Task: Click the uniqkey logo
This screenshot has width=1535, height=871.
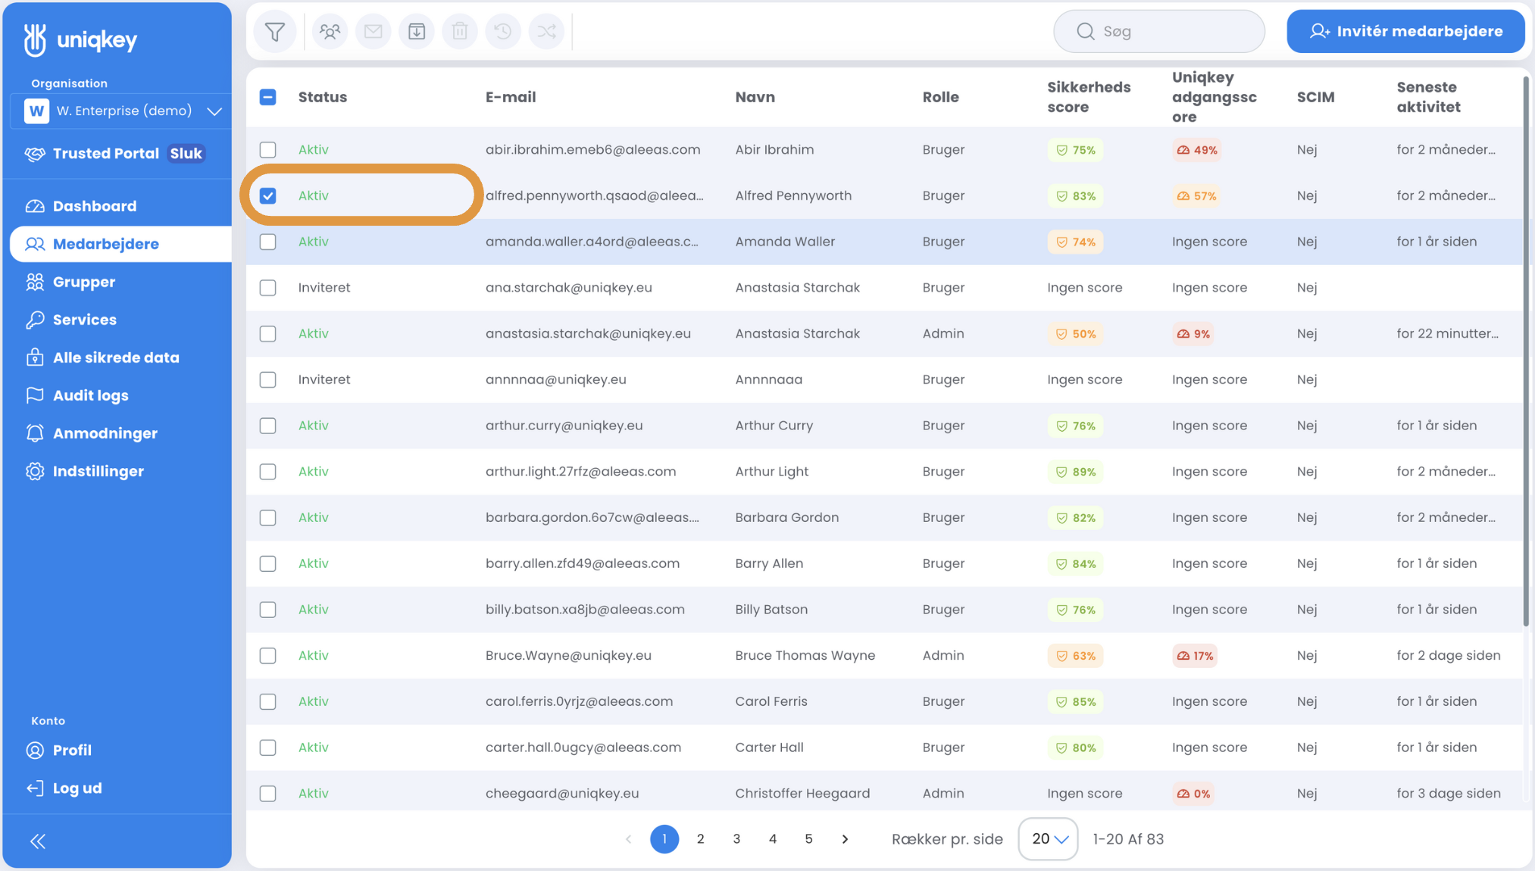Action: point(80,39)
